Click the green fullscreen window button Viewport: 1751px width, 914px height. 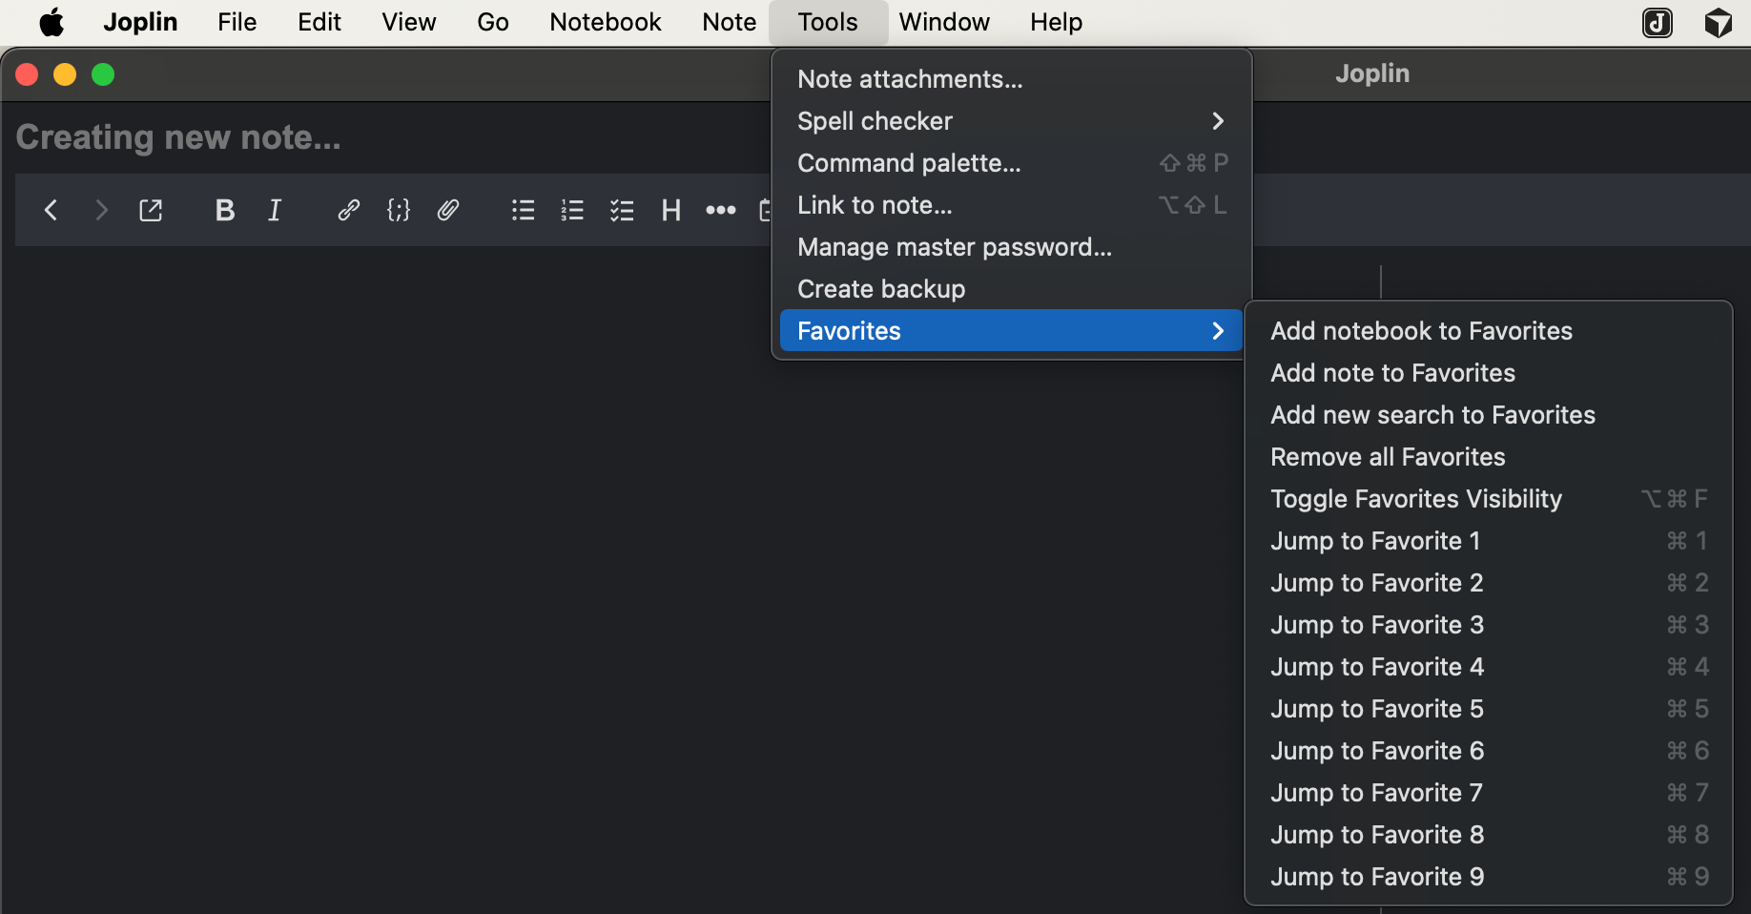(103, 74)
